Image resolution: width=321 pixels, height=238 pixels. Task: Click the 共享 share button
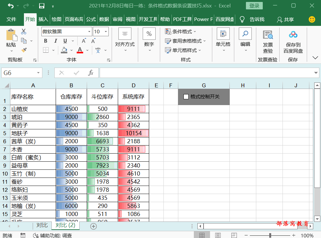pos(285,20)
